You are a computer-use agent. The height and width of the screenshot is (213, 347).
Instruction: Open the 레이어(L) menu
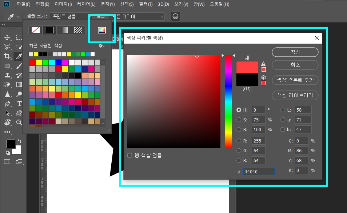point(86,4)
